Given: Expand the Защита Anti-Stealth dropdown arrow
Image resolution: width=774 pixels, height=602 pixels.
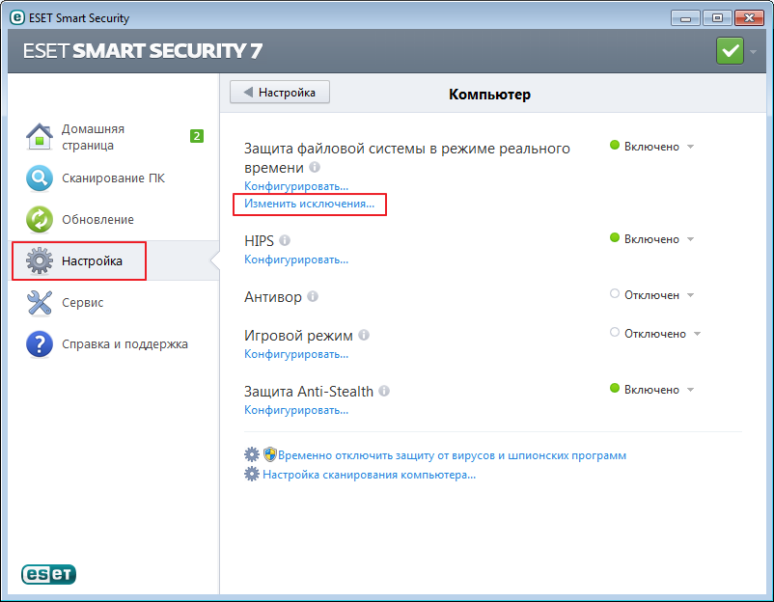Looking at the screenshot, I should point(690,390).
